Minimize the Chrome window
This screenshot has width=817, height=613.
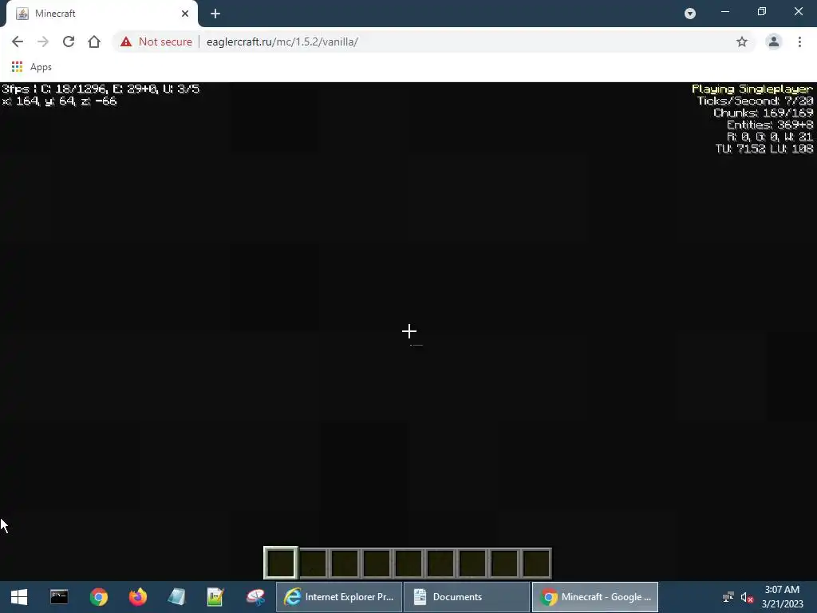(x=724, y=11)
